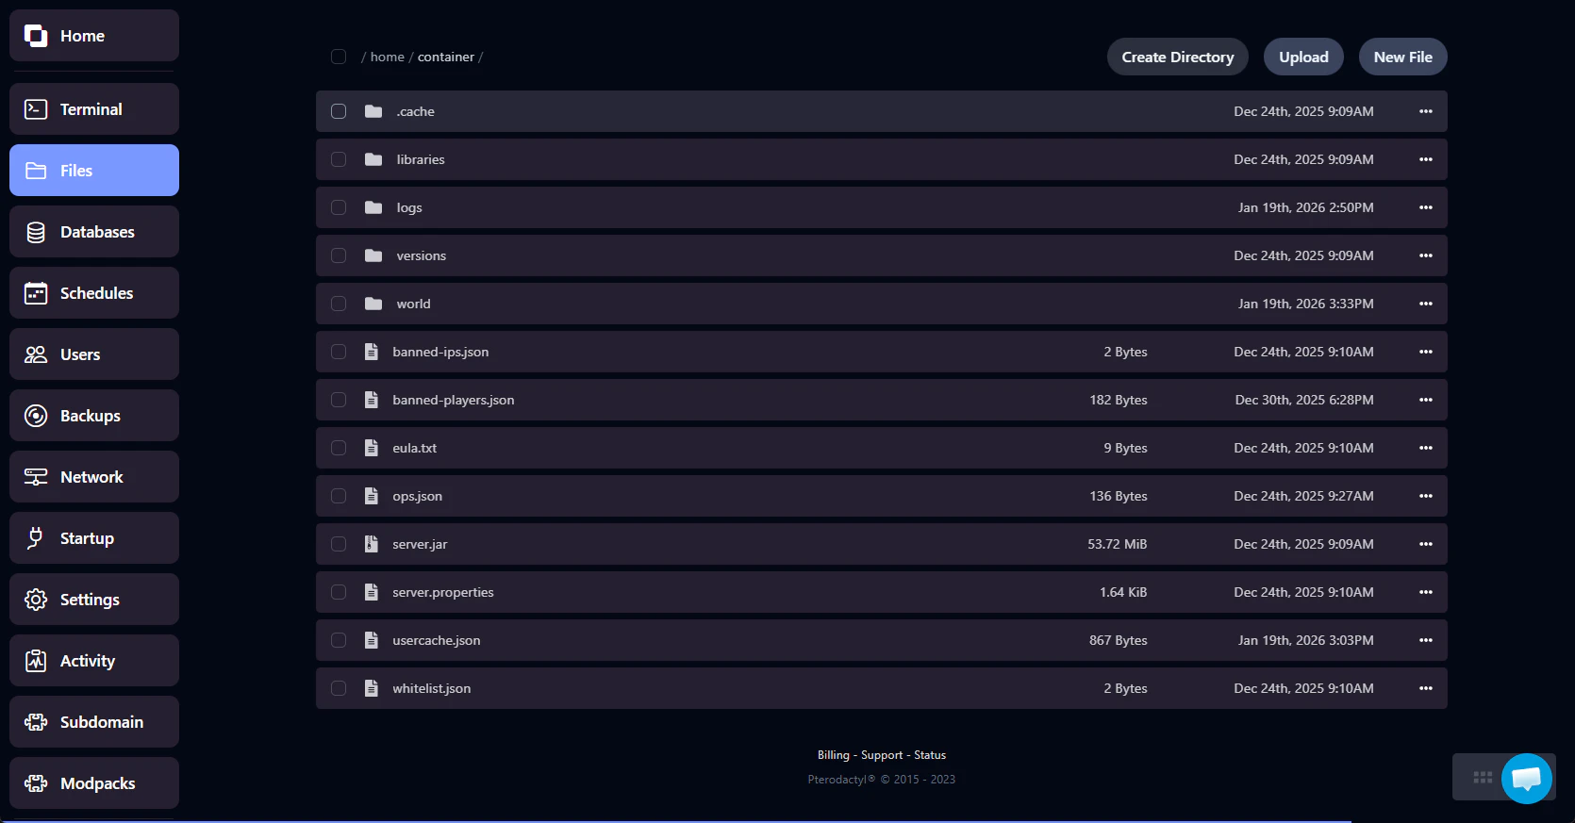Click the Upload button
The height and width of the screenshot is (823, 1575).
tap(1303, 57)
